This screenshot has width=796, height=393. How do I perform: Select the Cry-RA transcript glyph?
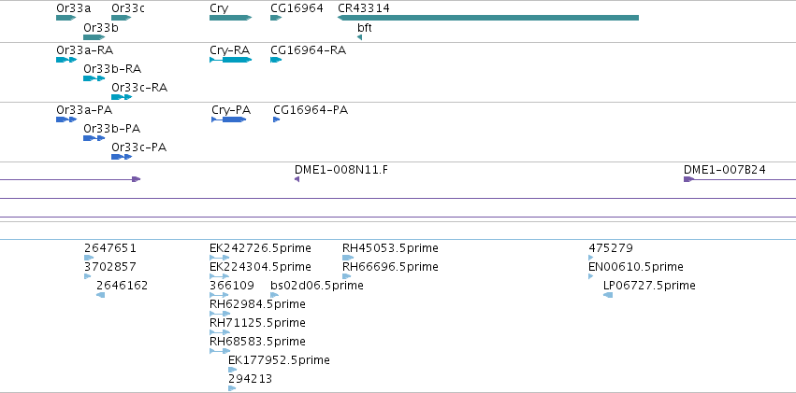click(230, 60)
